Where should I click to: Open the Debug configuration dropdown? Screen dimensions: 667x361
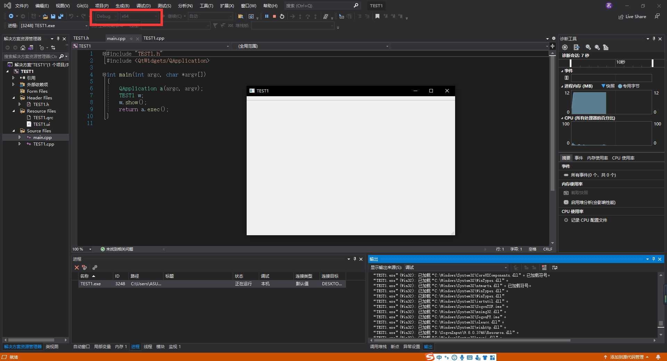[115, 16]
